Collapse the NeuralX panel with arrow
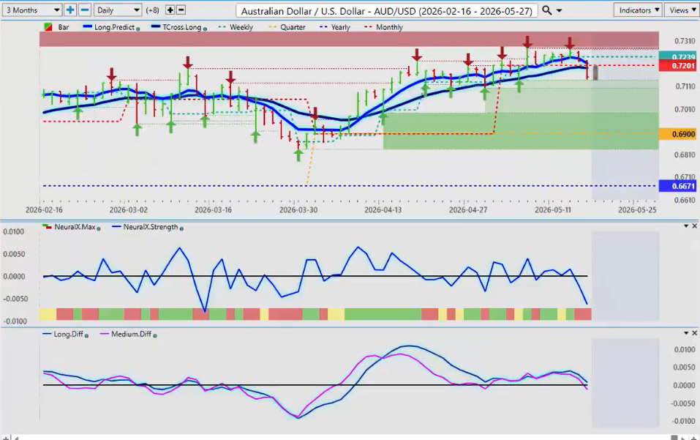This screenshot has height=440, width=700. click(x=686, y=226)
